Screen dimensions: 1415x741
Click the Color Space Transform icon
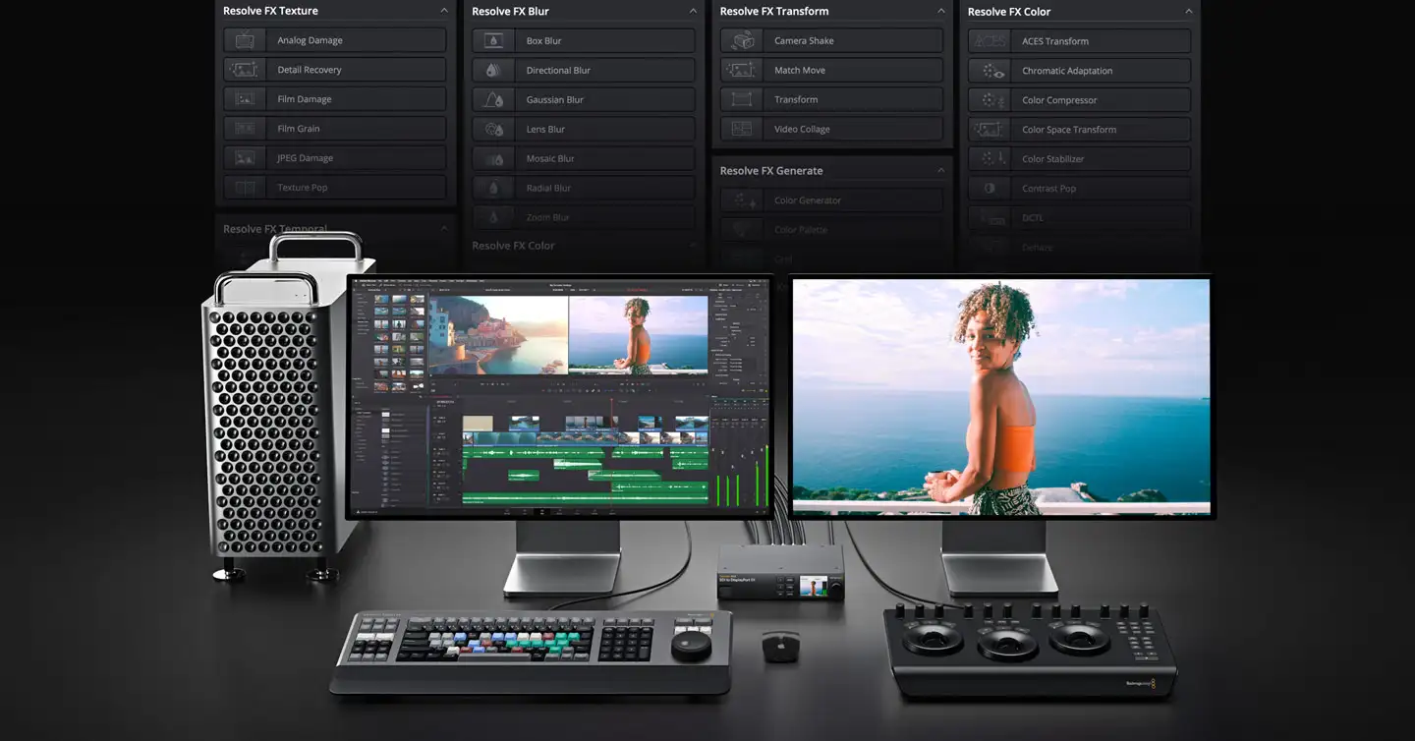click(x=989, y=130)
